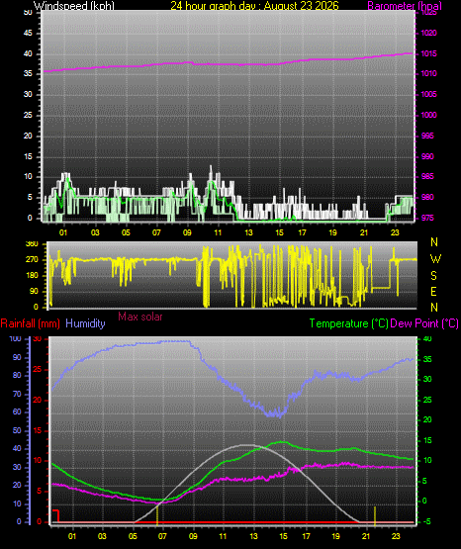Click the S compass direction label

click(433, 276)
